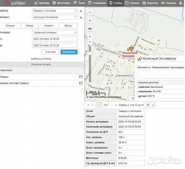The width and height of the screenshot is (185, 169).
Task: Select the Отчеты tab
Action: coord(116,3)
